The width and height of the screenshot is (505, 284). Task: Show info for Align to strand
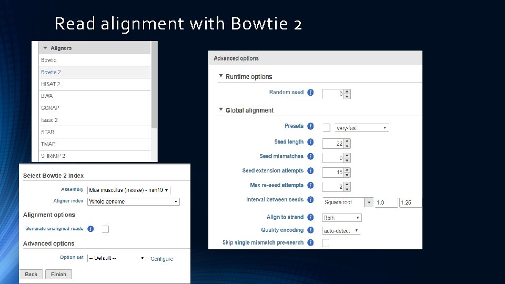[x=310, y=217]
